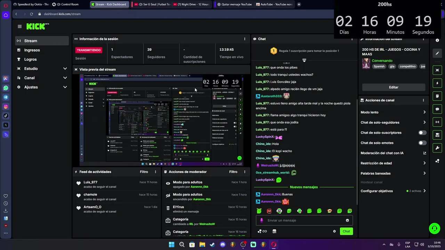
Task: Click the wrench widget icon in right toolbar
Action: click(437, 148)
